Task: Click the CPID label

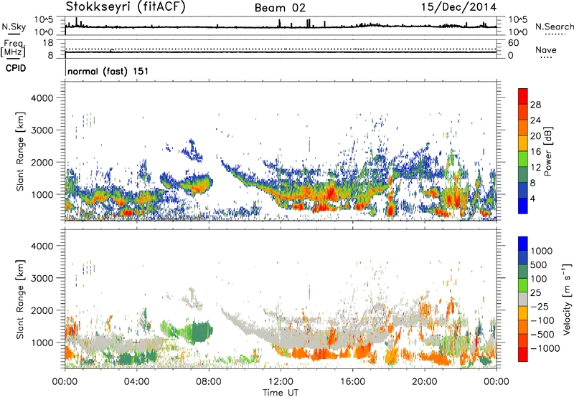Action: click(16, 68)
